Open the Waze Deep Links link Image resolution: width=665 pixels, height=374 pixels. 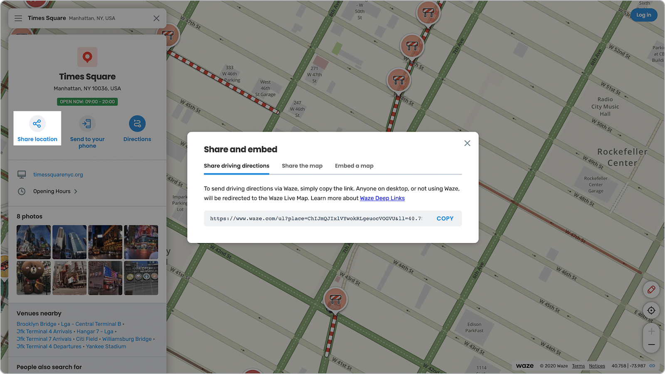(382, 198)
